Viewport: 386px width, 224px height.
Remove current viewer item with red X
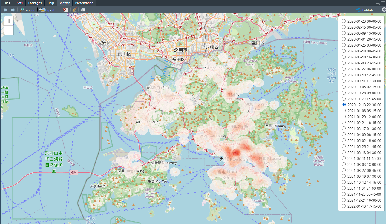(x=65, y=10)
